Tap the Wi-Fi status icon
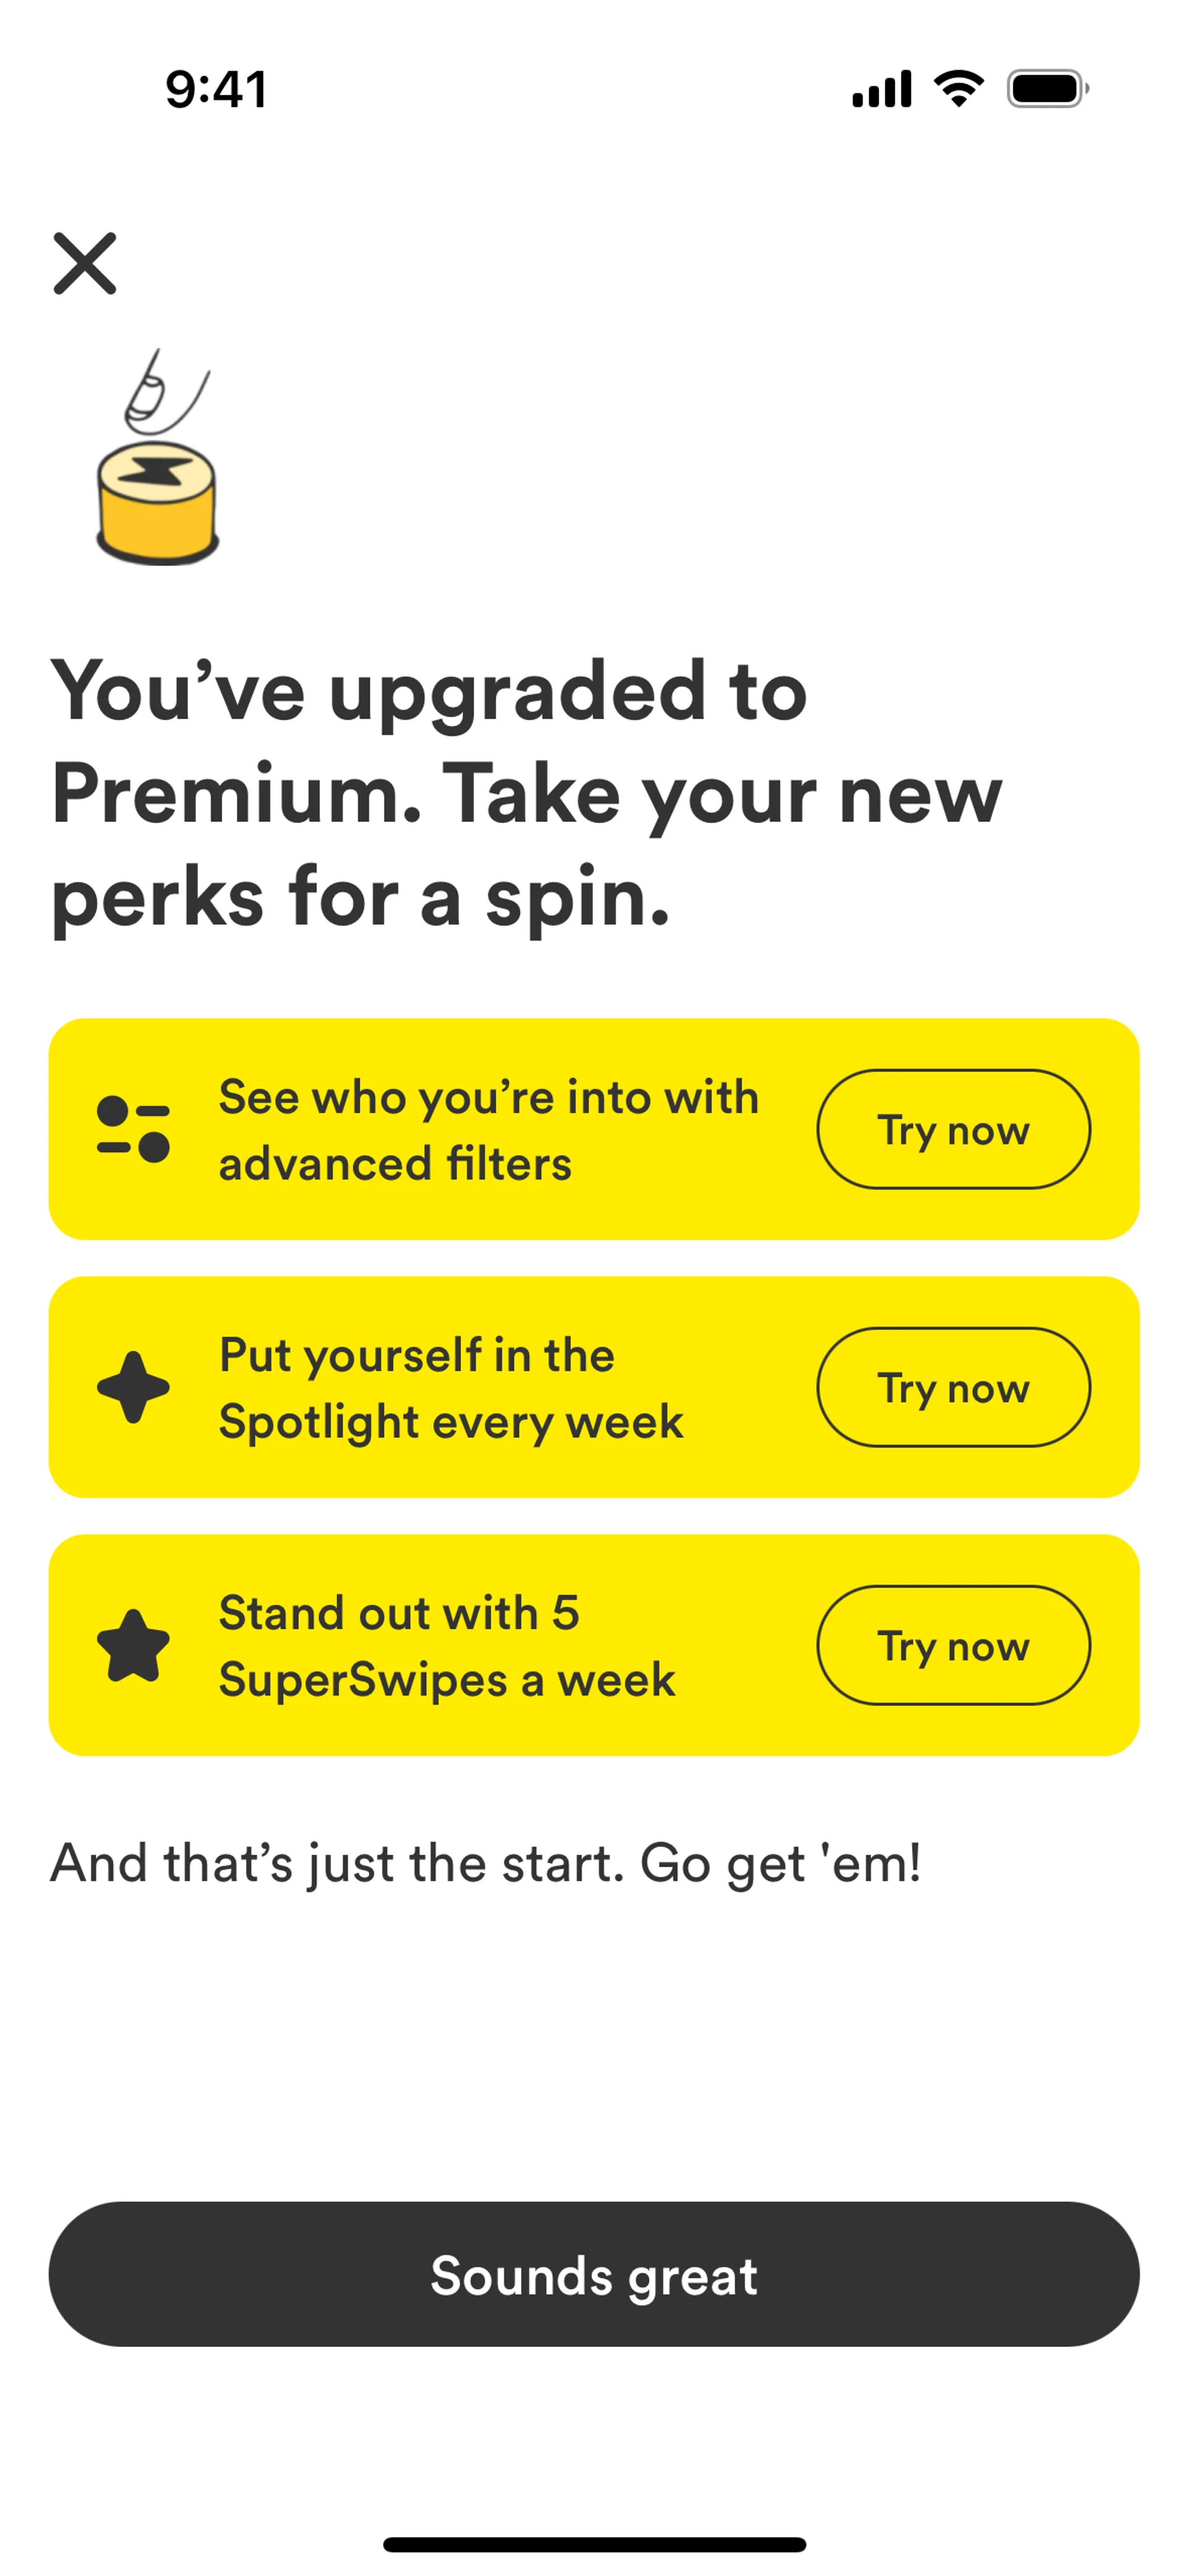1188x2576 pixels. (958, 89)
